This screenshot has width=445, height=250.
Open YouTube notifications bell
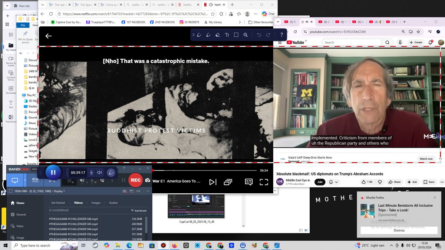click(x=431, y=43)
